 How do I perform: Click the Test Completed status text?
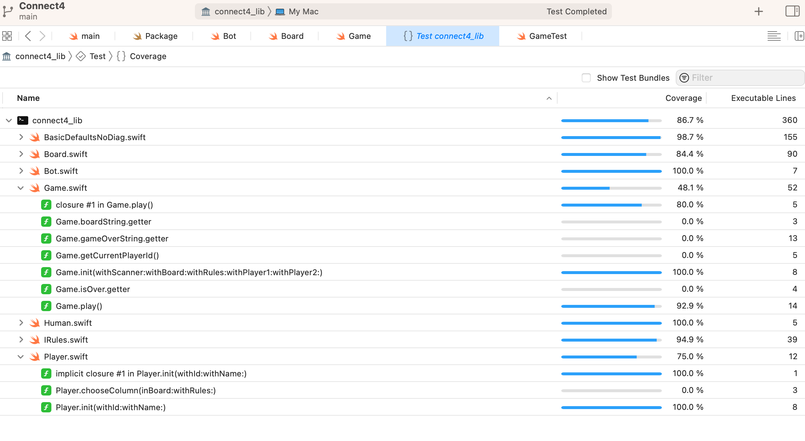click(576, 12)
